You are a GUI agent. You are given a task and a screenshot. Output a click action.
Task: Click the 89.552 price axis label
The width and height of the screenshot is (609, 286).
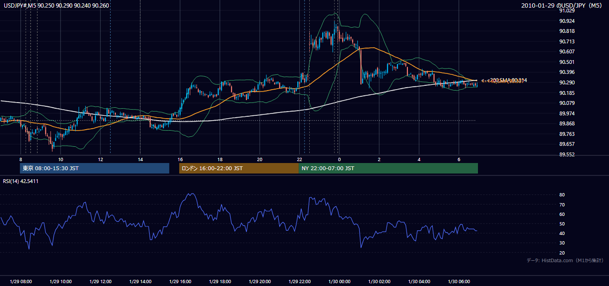(x=567, y=154)
